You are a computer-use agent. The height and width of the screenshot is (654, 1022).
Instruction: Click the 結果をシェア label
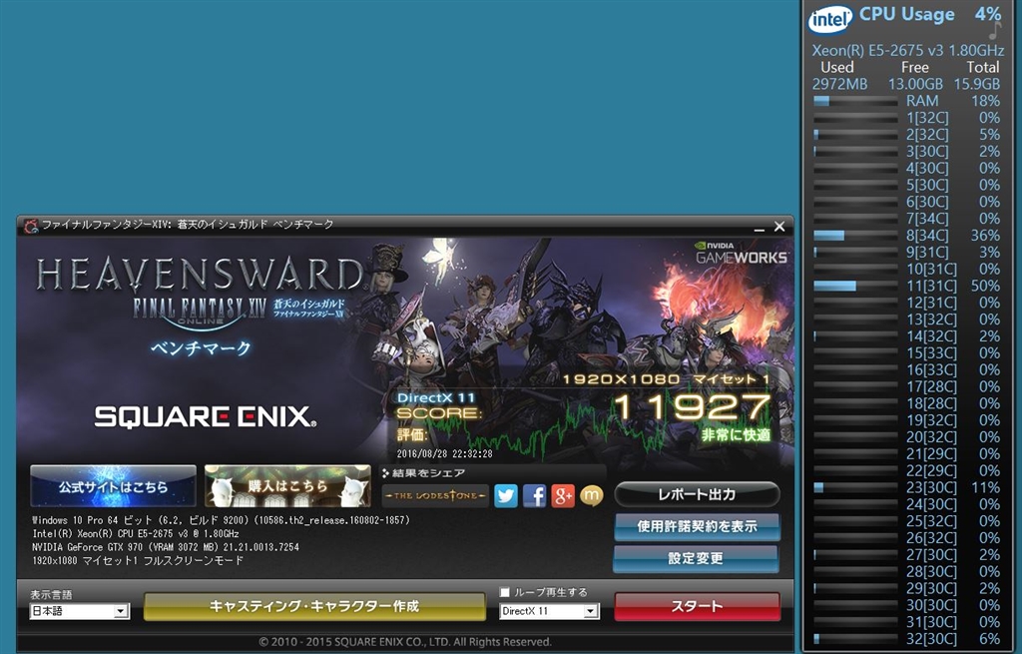click(x=428, y=472)
